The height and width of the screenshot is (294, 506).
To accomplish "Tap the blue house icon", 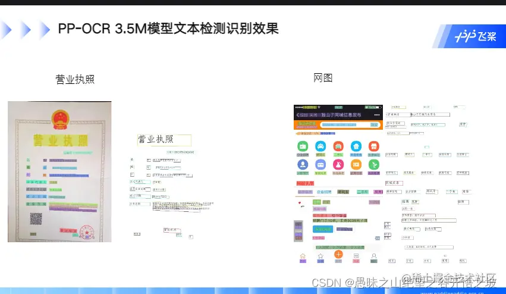I will (x=356, y=146).
